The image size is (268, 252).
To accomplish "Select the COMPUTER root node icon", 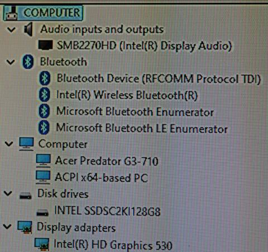I will coord(11,13).
